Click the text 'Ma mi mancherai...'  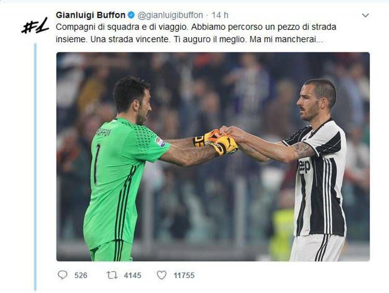click(x=286, y=39)
